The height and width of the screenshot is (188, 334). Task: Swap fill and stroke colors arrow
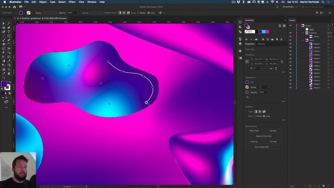point(9,82)
